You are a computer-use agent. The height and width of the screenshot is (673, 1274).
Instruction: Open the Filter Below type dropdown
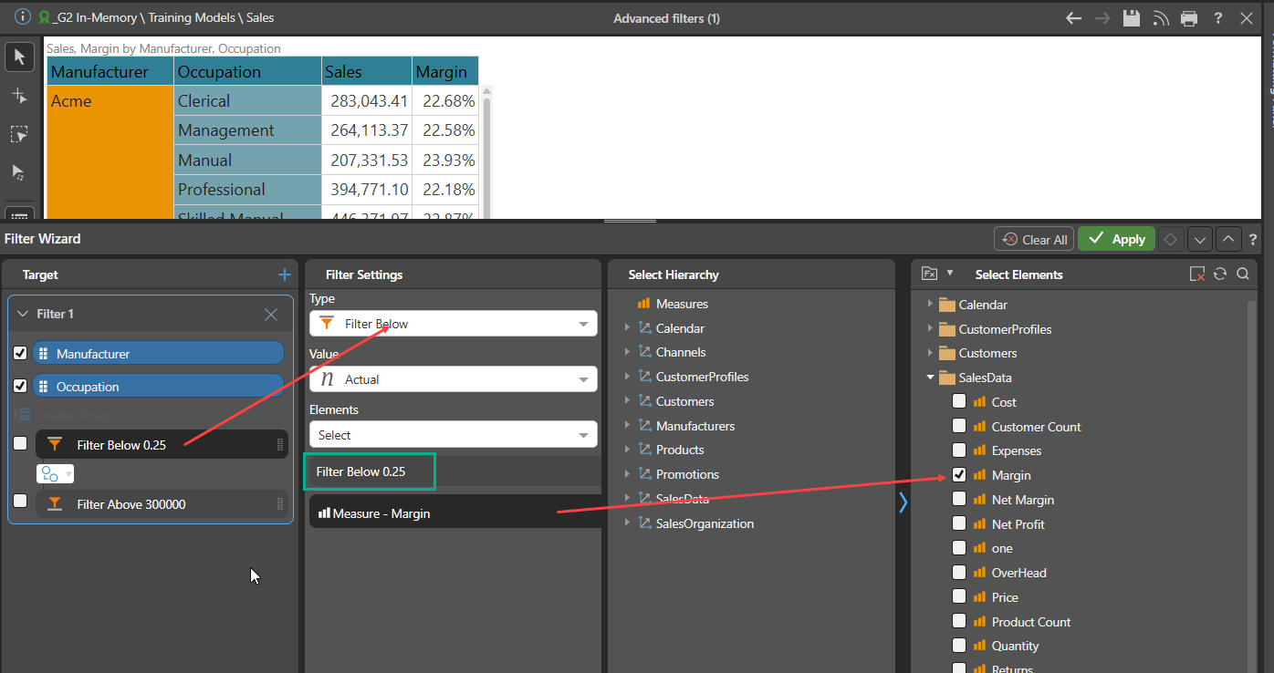[x=454, y=324]
